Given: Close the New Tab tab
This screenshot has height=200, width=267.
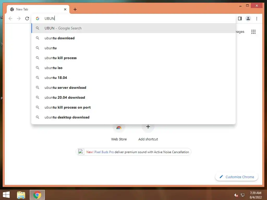Looking at the screenshot, I should tap(65, 9).
